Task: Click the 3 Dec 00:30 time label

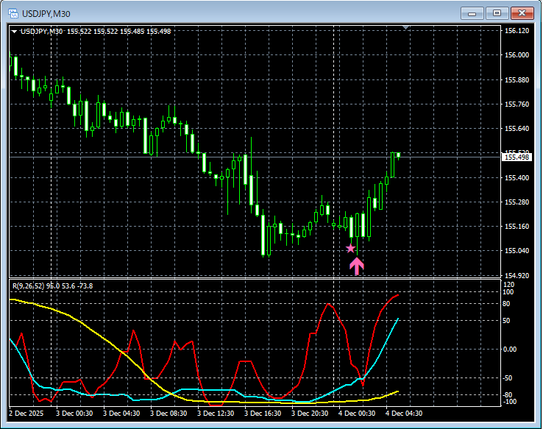Action: [74, 414]
